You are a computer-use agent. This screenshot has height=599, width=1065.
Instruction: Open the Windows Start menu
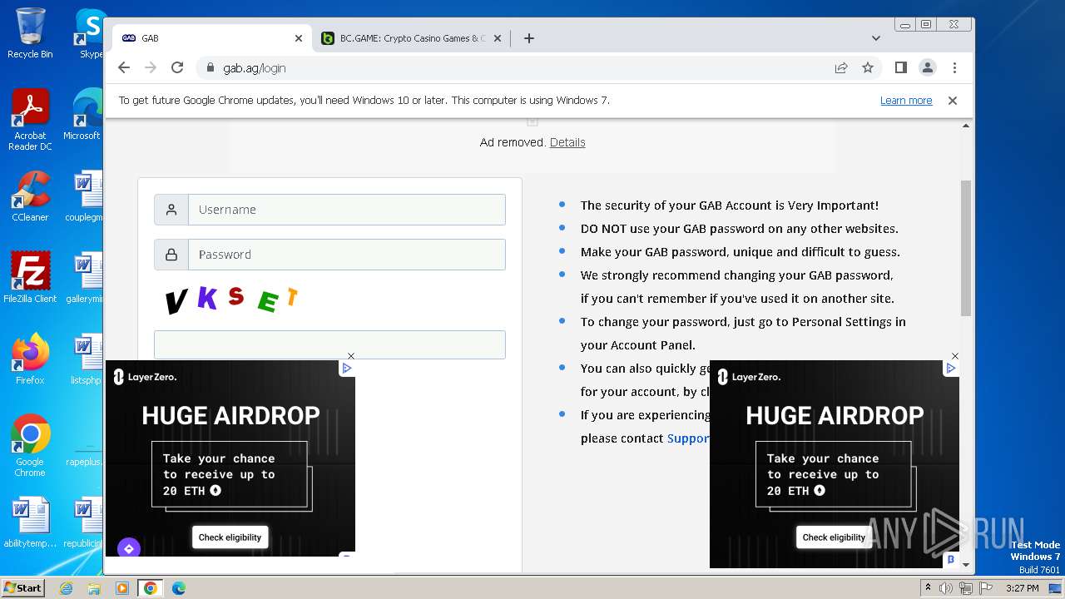coord(23,588)
